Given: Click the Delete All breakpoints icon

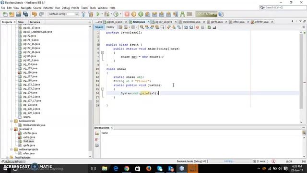Looking at the screenshot, I should pyautogui.click(x=96, y=139).
